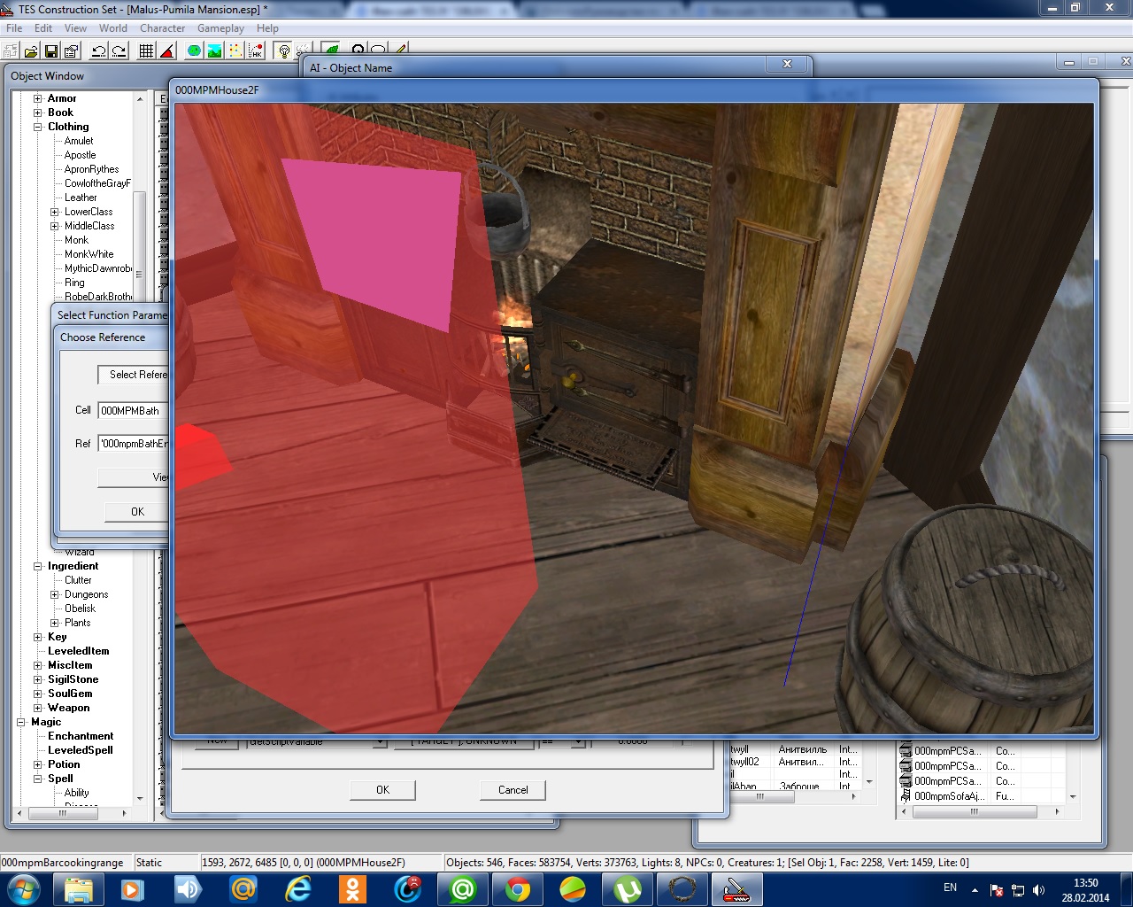Click the Ref field in Choose Reference
Screen dimensions: 1133x907
point(134,443)
